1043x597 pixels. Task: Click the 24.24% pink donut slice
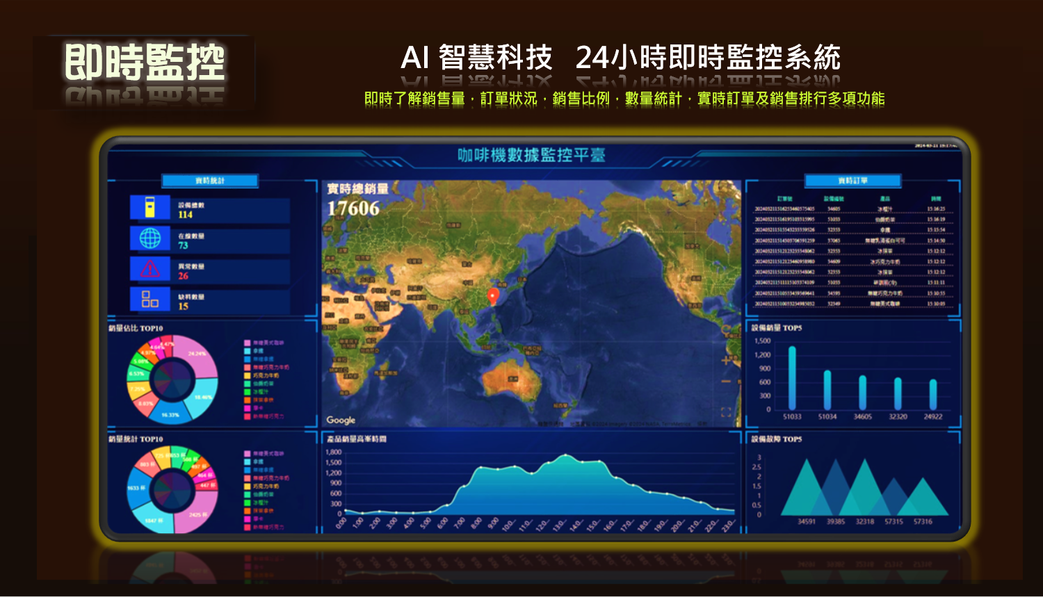tap(197, 356)
